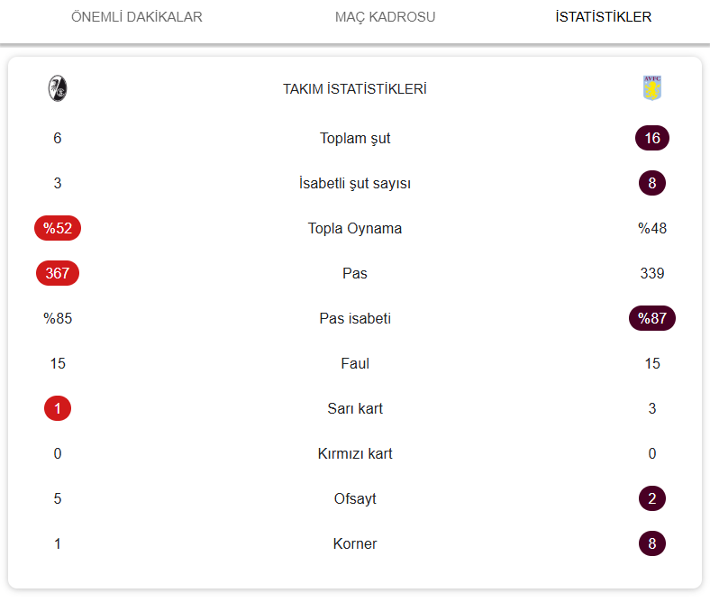The width and height of the screenshot is (710, 602).
Task: Click the Topla Oynama label
Action: pyautogui.click(x=355, y=228)
